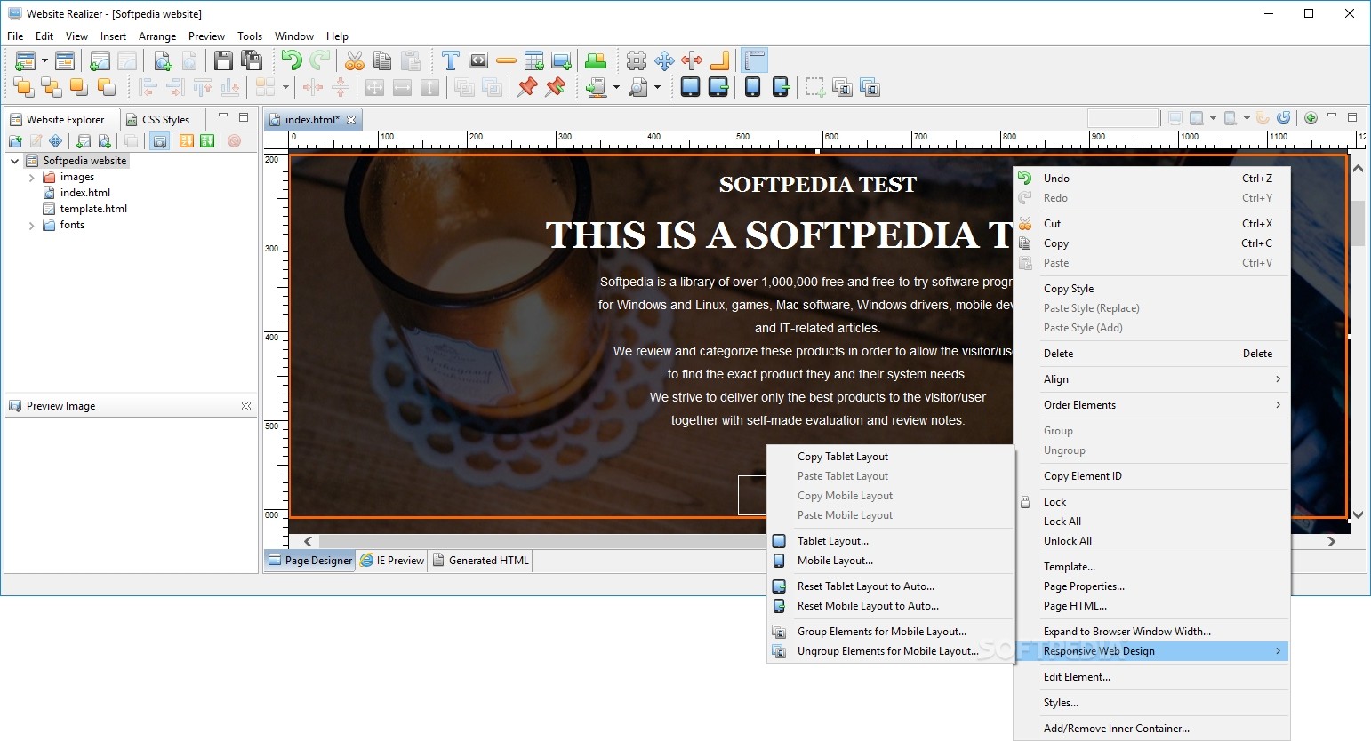1371x741 pixels.
Task: Click the input field above the ruler
Action: pyautogui.click(x=1123, y=118)
